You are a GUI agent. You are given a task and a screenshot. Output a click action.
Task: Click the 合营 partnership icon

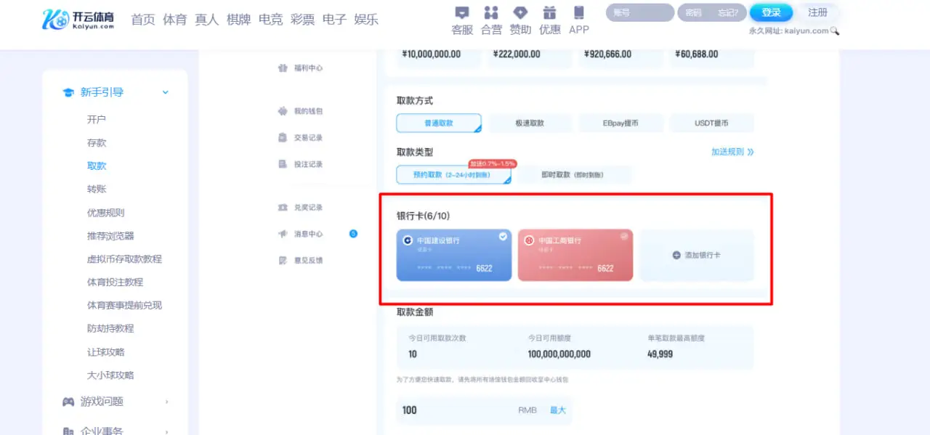tap(490, 18)
